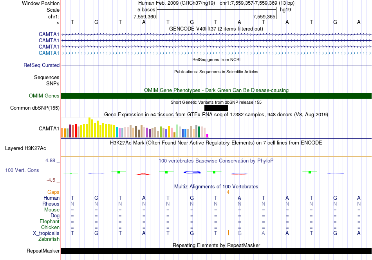Screen dimensions: 372x260
Task: Click the 100 Vert. Cons label
Action: [x=22, y=170]
